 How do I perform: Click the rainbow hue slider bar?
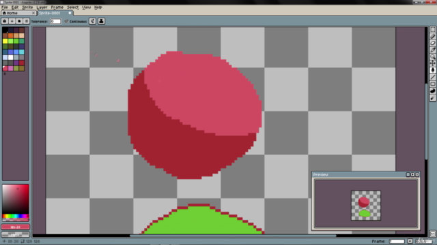tap(15, 216)
